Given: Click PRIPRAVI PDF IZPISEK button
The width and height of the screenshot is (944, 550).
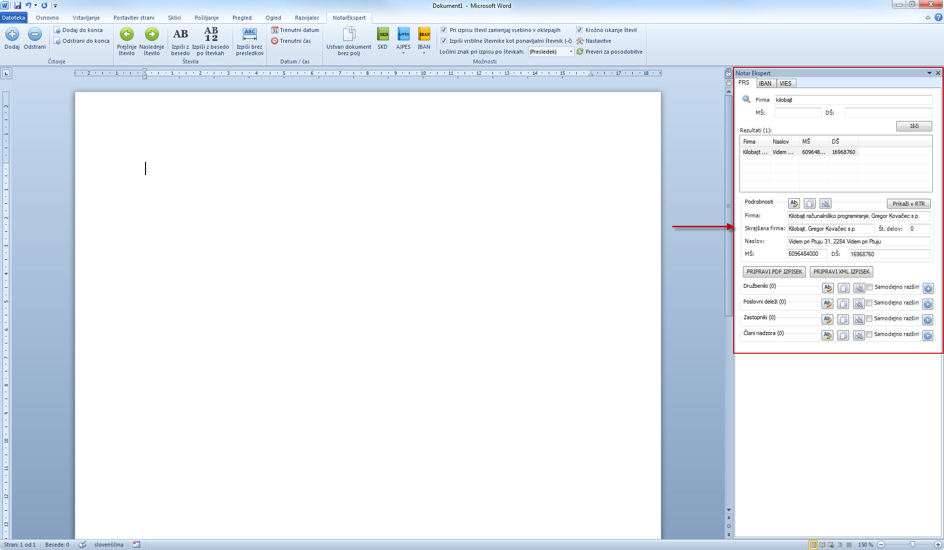Looking at the screenshot, I should click(774, 272).
